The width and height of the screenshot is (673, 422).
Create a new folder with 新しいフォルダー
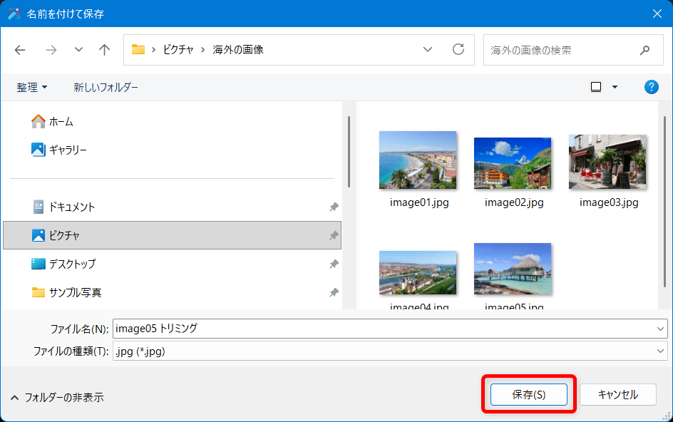click(106, 88)
